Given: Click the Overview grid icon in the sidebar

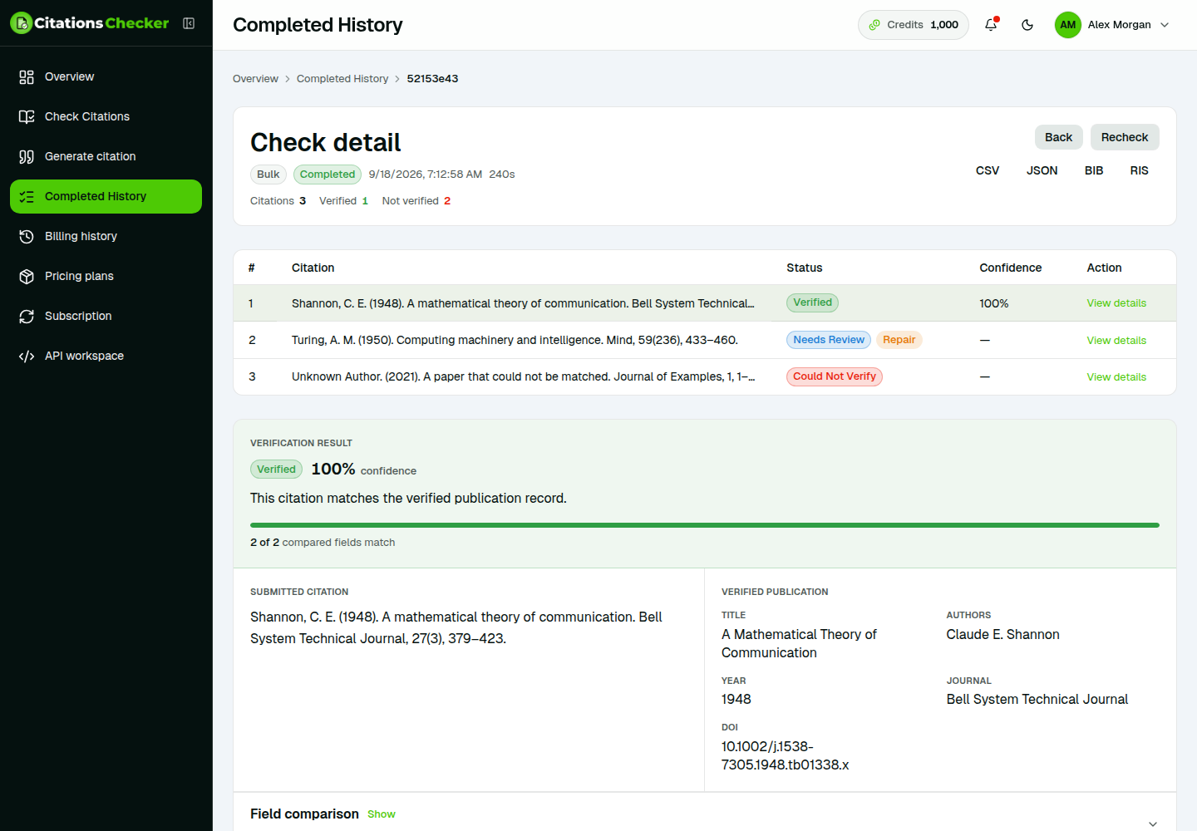Looking at the screenshot, I should pyautogui.click(x=27, y=76).
